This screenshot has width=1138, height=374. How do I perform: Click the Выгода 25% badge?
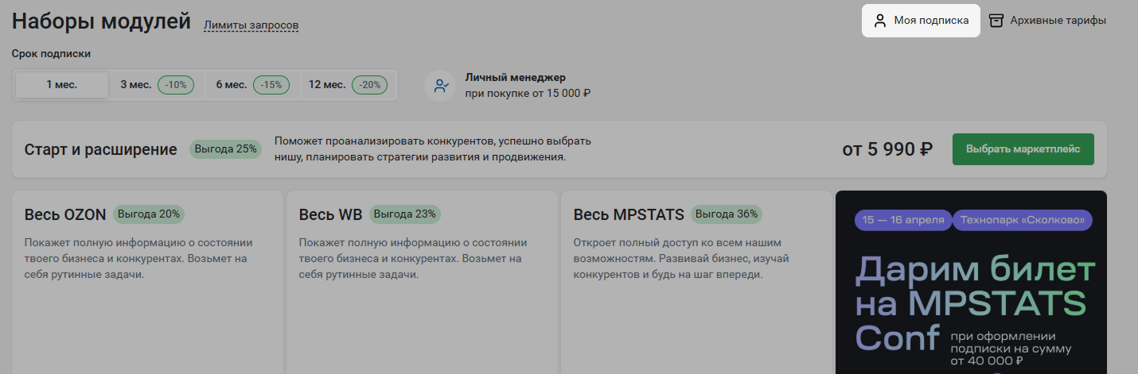coord(225,148)
